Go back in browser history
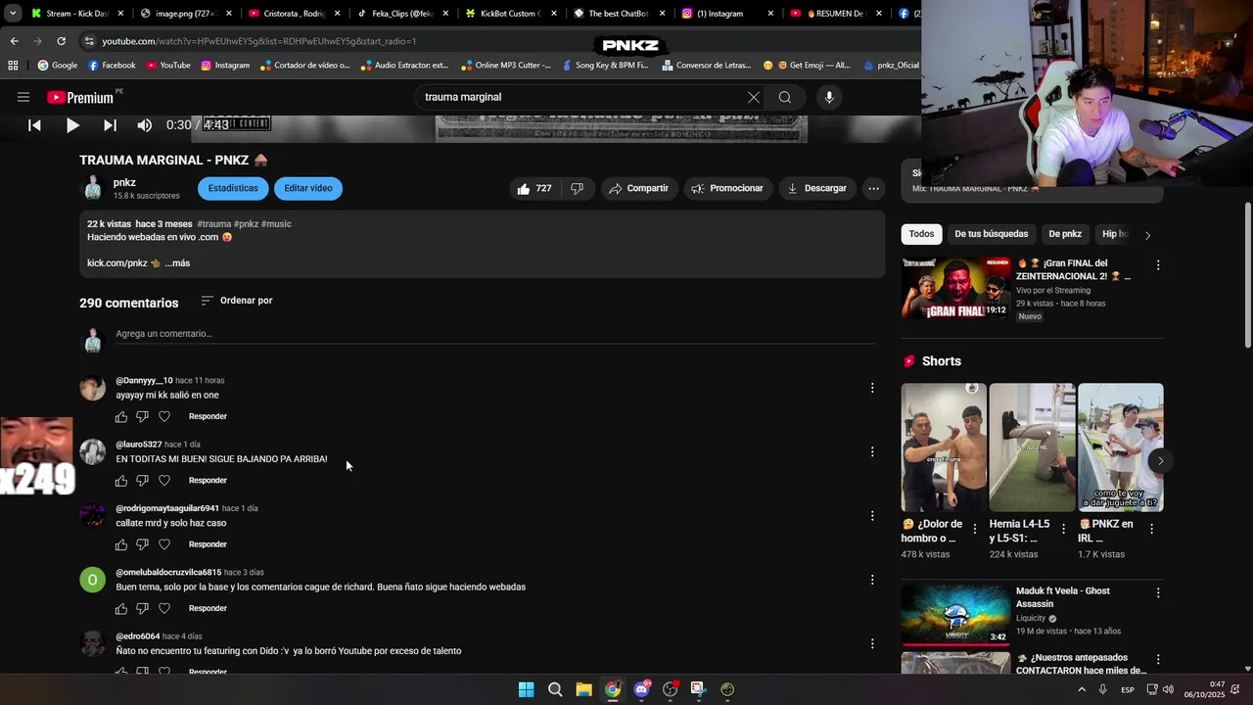The width and height of the screenshot is (1253, 705). click(x=14, y=41)
